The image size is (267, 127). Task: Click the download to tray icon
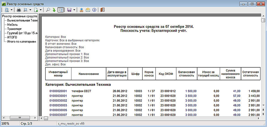pos(82,10)
